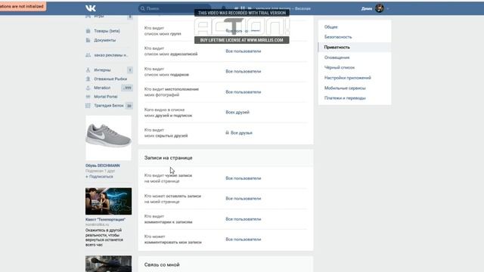The image size is (484, 272).
Task: Open the dropdown for who sees my audio list
Action: 244,51
